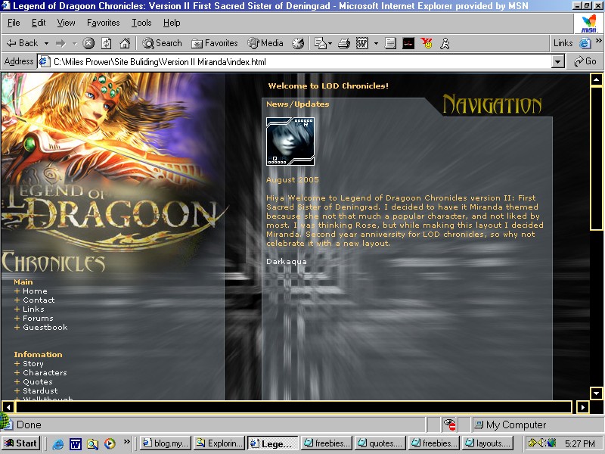Open the Contact page link
605x454 pixels.
pos(39,300)
